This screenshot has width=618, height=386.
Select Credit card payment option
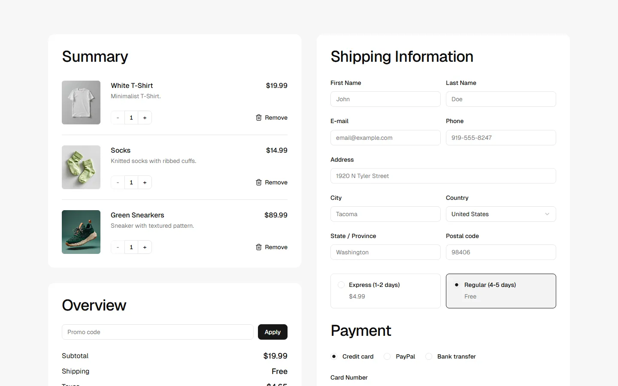pyautogui.click(x=334, y=356)
